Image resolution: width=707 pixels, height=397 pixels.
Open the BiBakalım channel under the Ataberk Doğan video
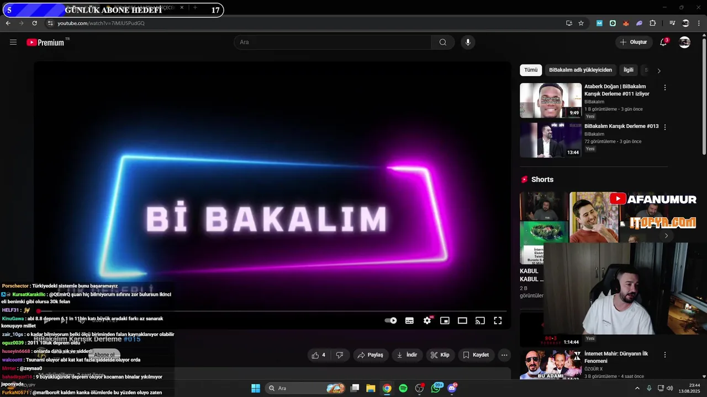coord(594,102)
